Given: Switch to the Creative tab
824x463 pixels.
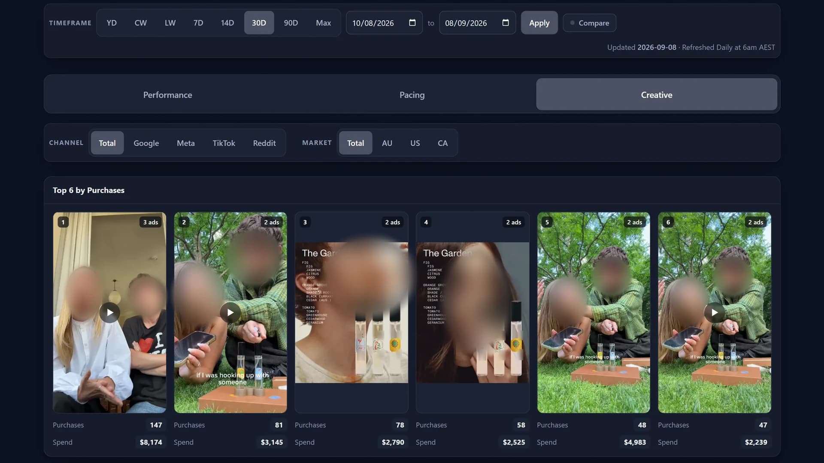Looking at the screenshot, I should pos(657,94).
